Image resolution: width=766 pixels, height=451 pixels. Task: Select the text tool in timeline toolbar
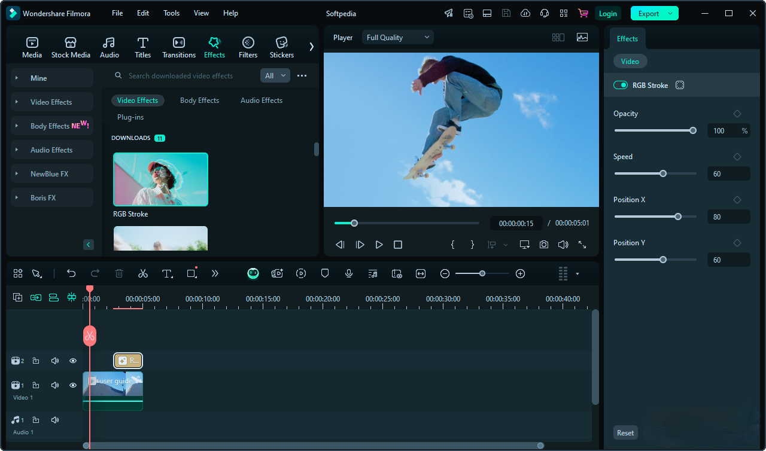point(167,273)
